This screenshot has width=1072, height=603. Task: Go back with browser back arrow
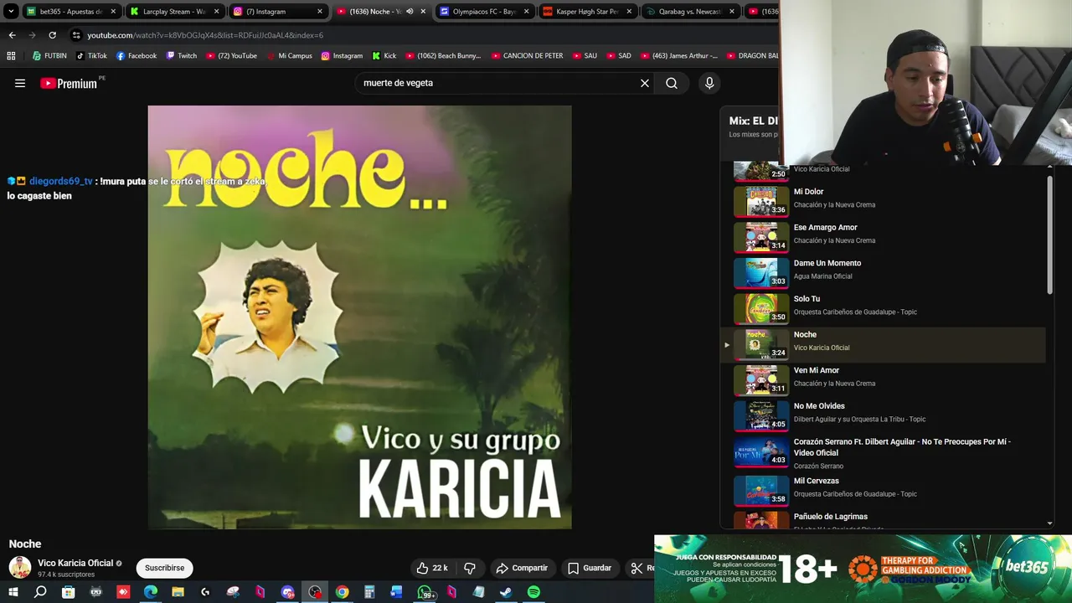coord(12,35)
